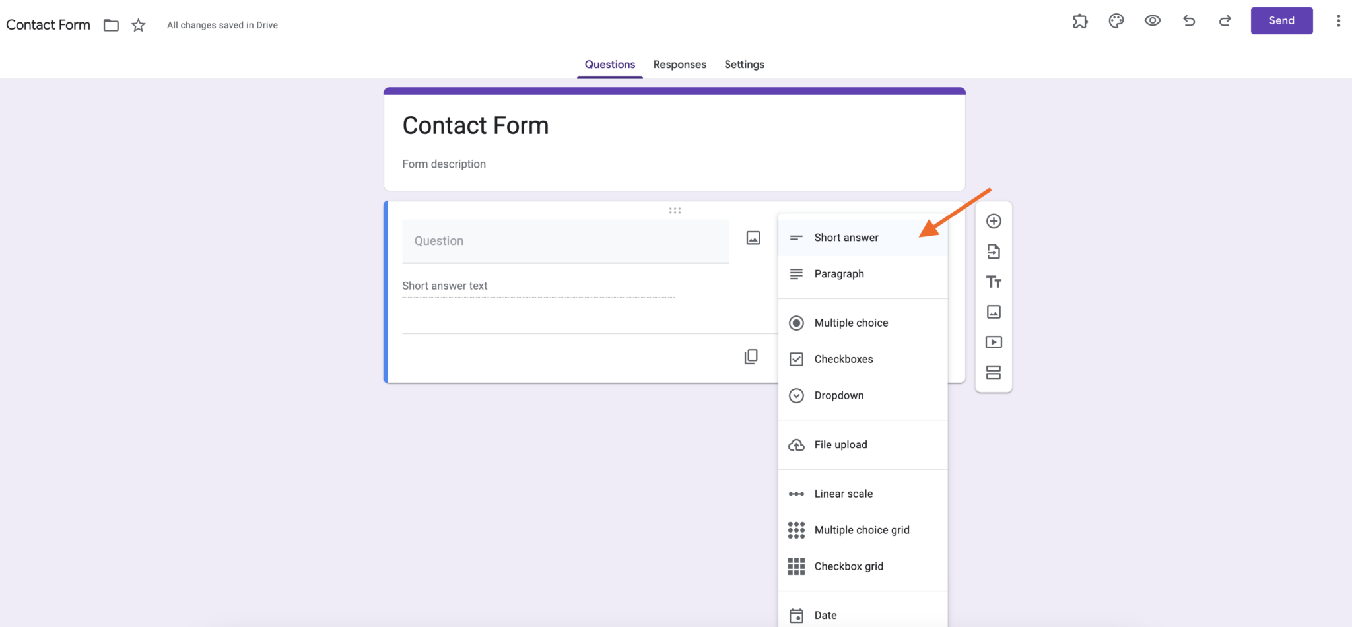Open the Settings tab
Image resolution: width=1352 pixels, height=627 pixels.
coord(744,64)
